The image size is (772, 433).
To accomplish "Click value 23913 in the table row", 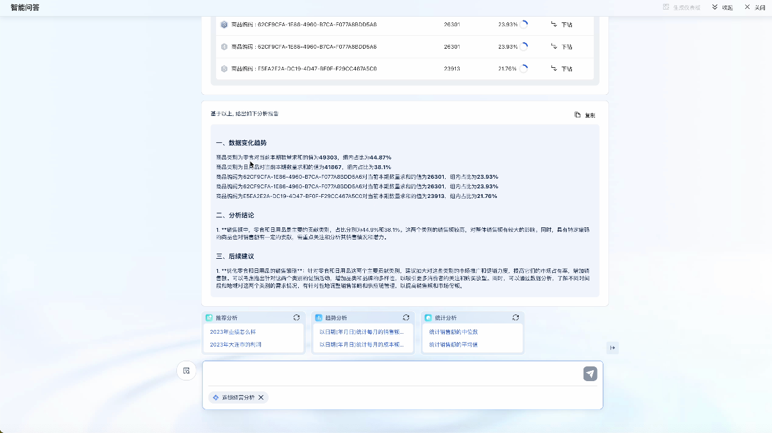I will tap(452, 69).
